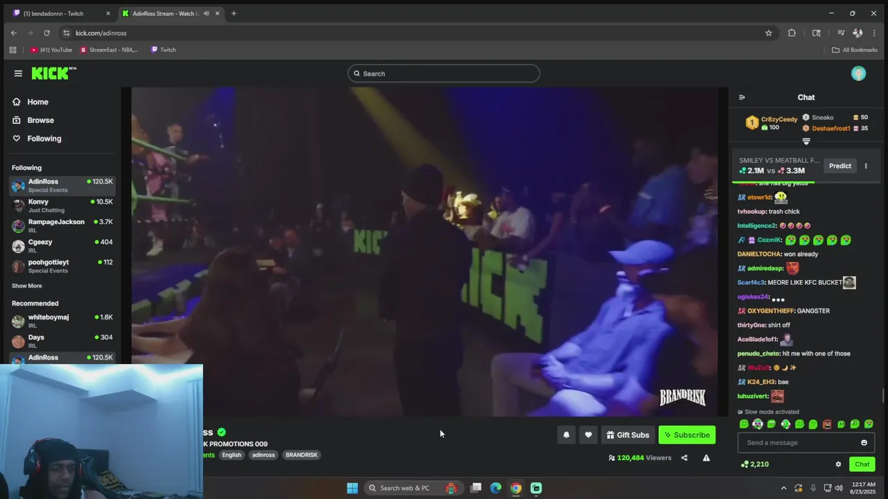Viewport: 888px width, 499px height.
Task: Switch to AdinRoss Stream tab
Action: [x=171, y=14]
